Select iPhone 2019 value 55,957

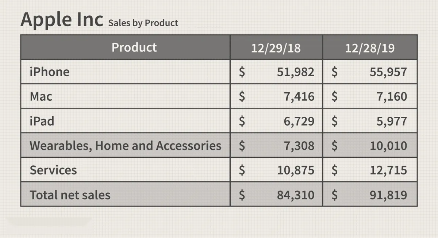pos(388,72)
